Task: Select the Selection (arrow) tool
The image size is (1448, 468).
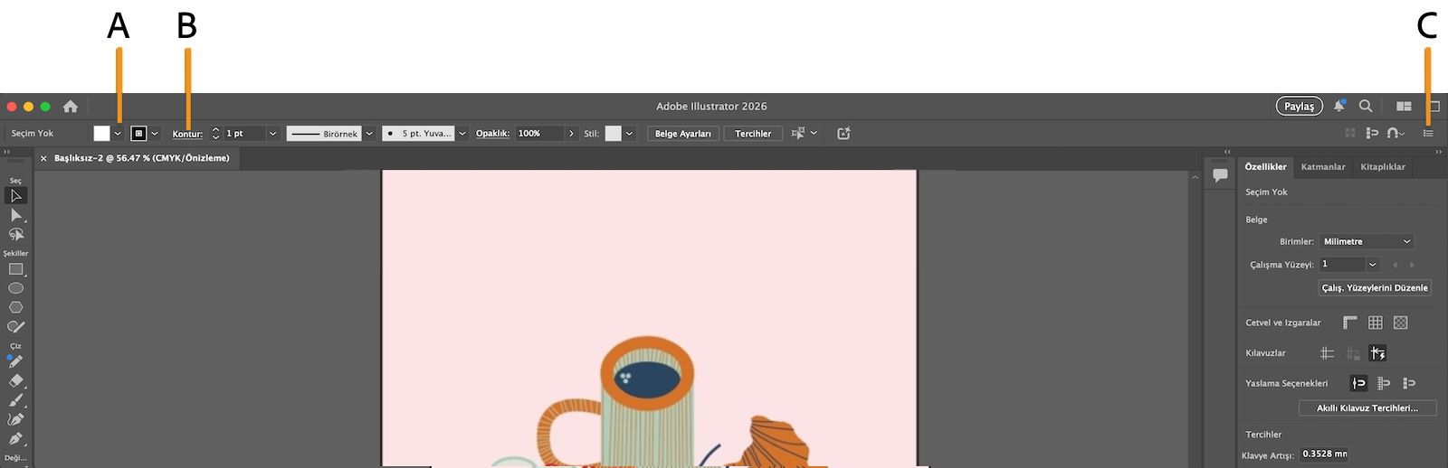Action: (x=15, y=195)
